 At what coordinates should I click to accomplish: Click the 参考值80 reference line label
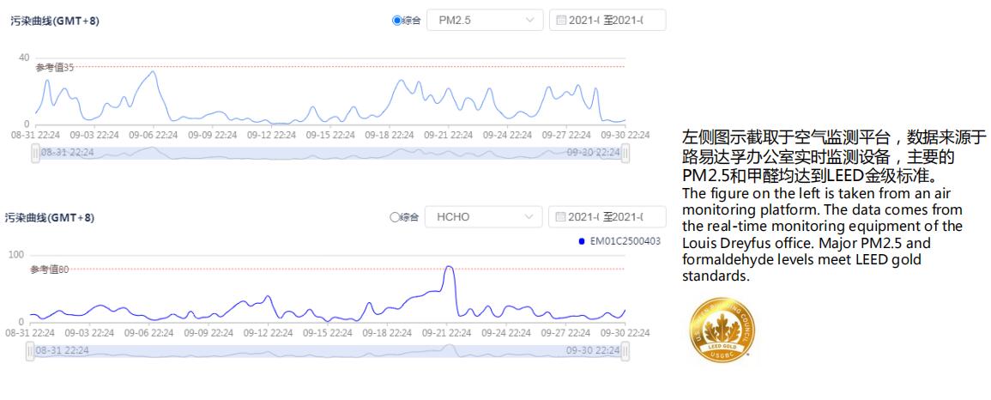[x=49, y=270]
